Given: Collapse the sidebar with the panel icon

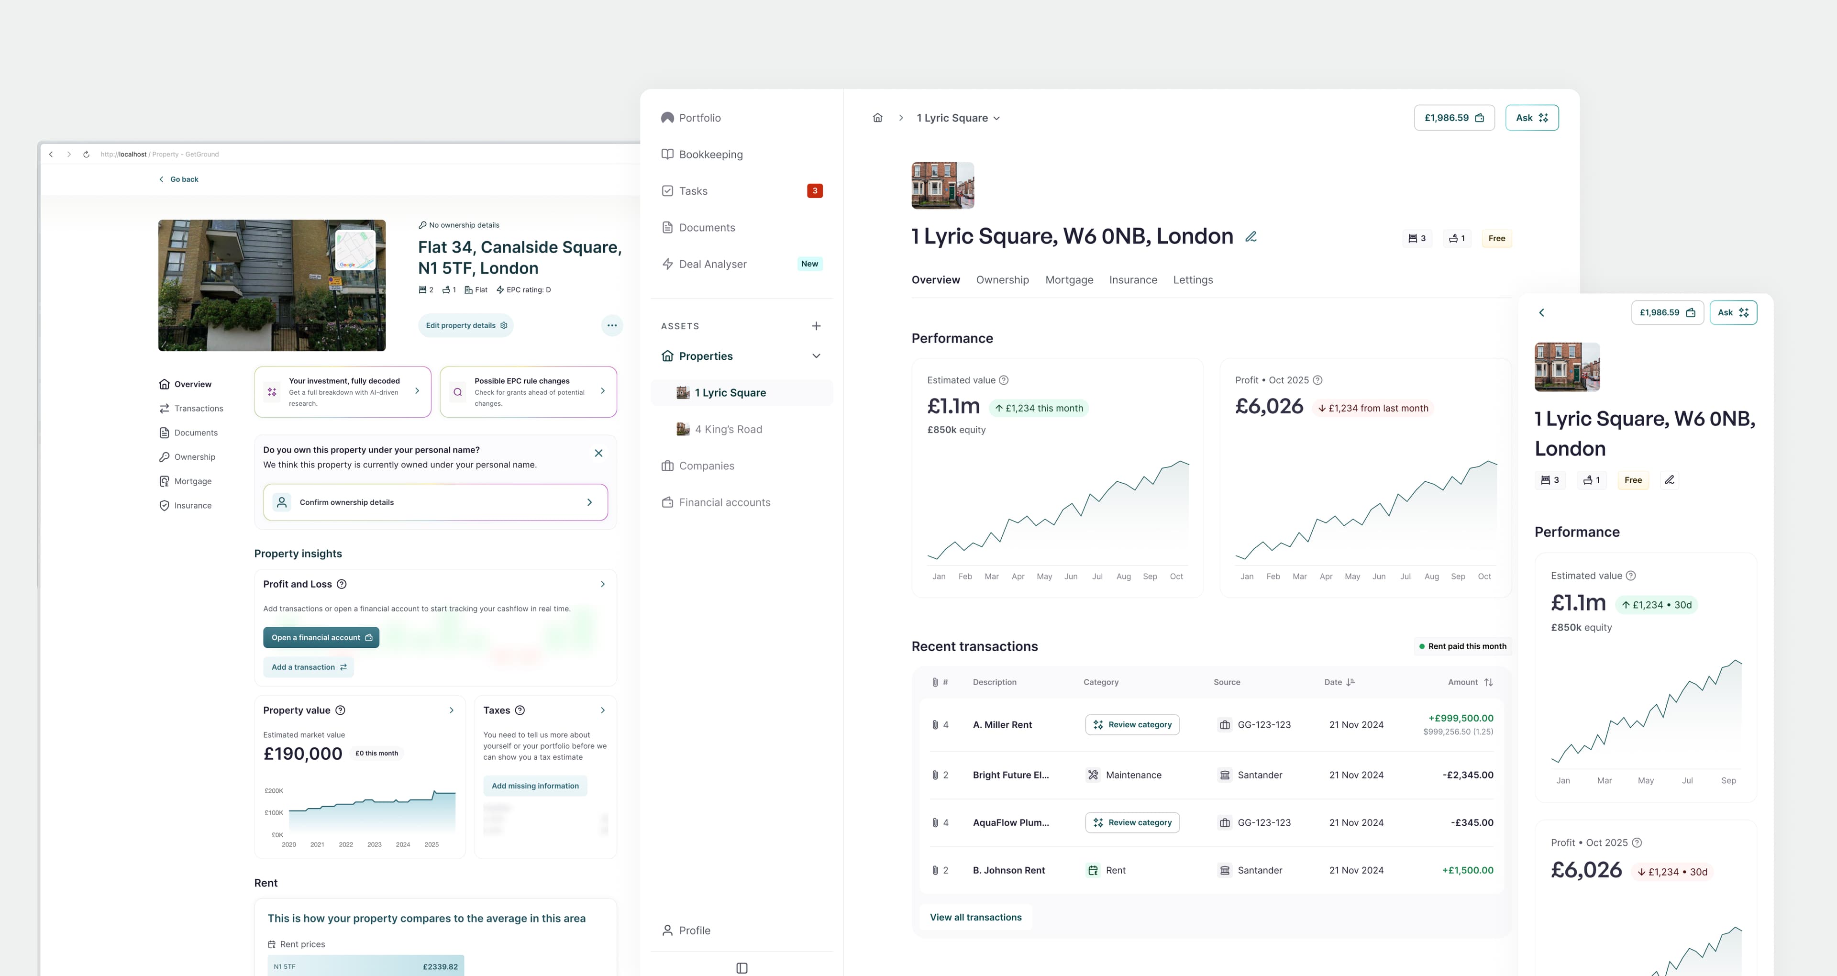Looking at the screenshot, I should pyautogui.click(x=741, y=967).
